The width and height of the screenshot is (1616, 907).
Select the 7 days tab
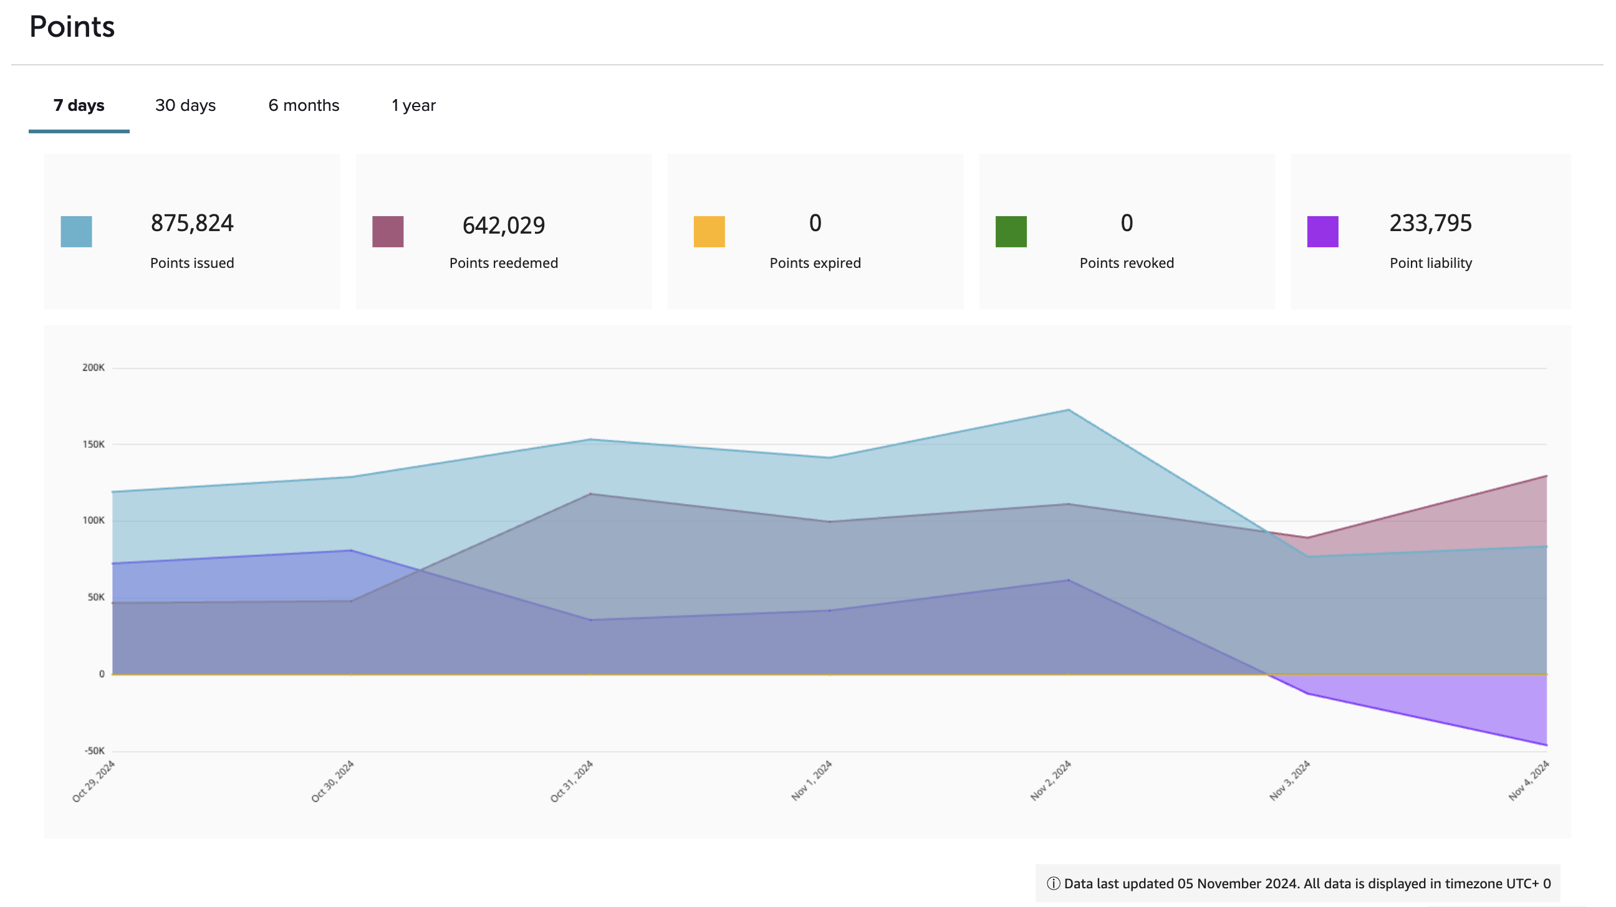click(x=79, y=105)
